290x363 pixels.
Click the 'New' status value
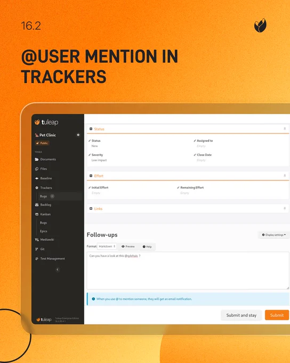click(x=94, y=146)
